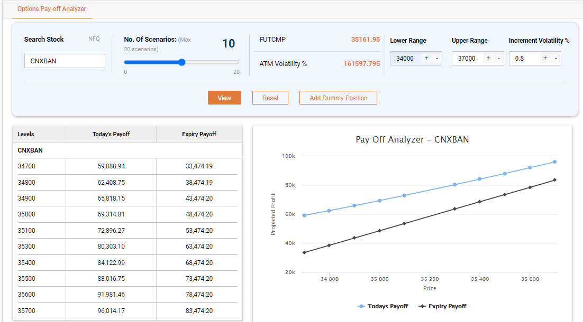
Task: Increase Lower Range with plus button
Action: coord(426,58)
